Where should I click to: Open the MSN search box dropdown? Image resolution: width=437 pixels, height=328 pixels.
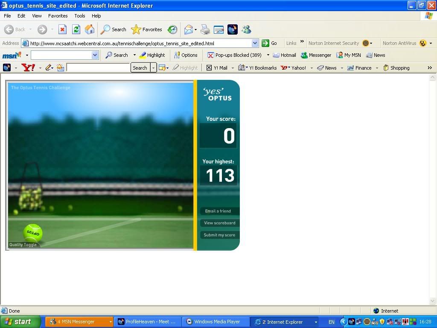coord(95,55)
